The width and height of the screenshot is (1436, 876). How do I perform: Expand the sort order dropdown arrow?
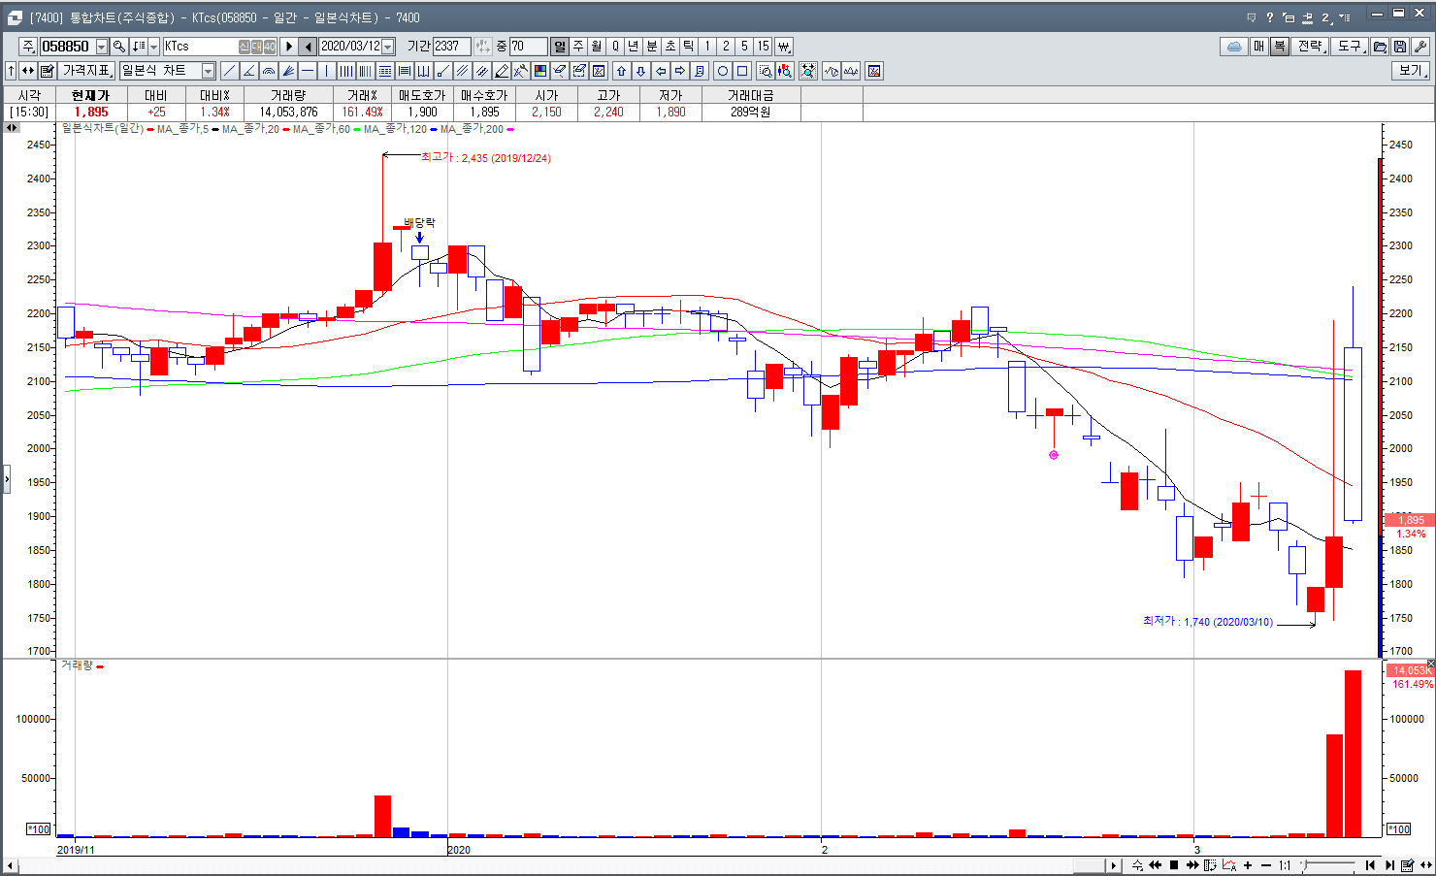click(153, 47)
